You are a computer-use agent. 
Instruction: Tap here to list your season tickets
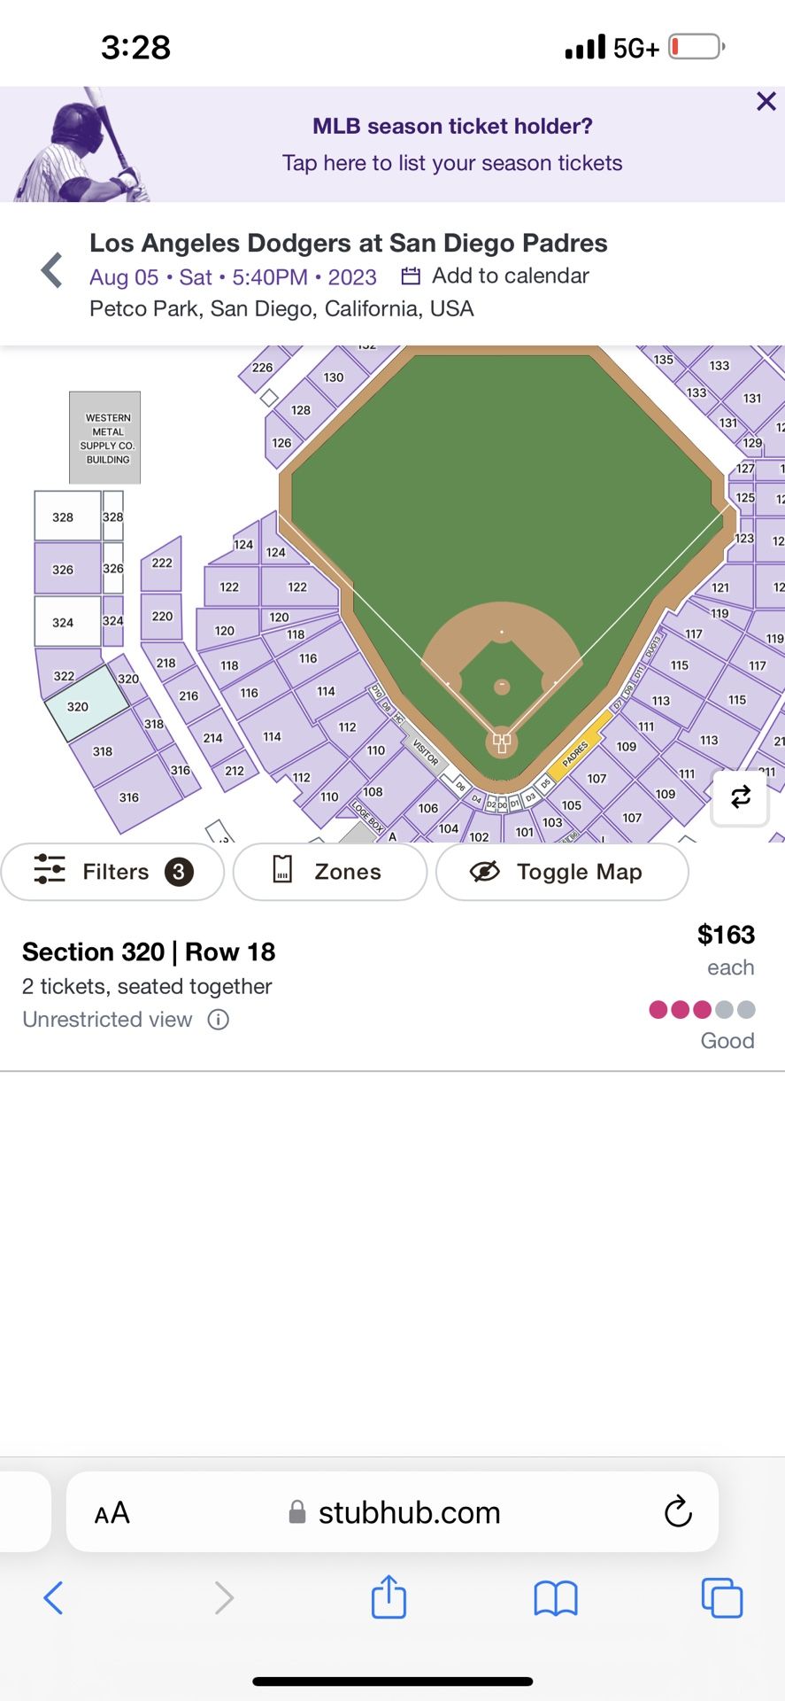click(452, 163)
